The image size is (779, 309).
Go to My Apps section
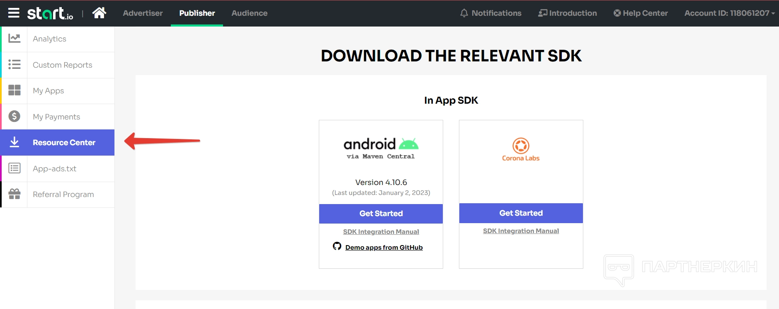pyautogui.click(x=58, y=91)
